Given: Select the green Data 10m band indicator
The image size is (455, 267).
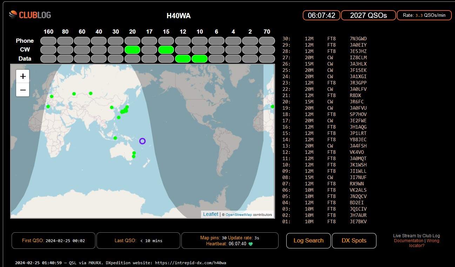Looking at the screenshot, I should (x=200, y=59).
